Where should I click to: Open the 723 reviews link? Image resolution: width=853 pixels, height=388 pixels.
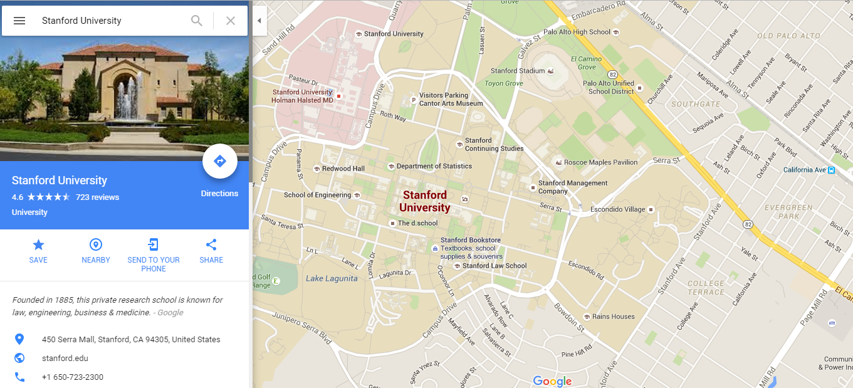coord(97,197)
